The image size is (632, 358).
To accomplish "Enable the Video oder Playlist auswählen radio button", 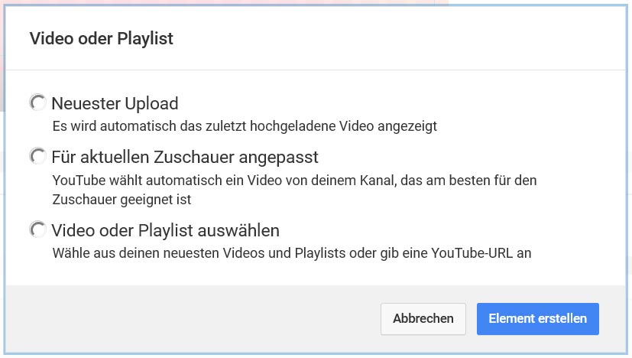I will coord(37,229).
